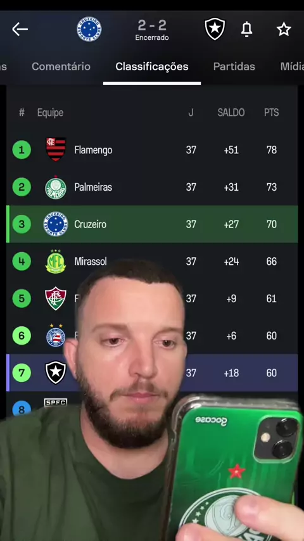Click the Bahia crest icon
Screen dimensions: 304x541
[56, 335]
